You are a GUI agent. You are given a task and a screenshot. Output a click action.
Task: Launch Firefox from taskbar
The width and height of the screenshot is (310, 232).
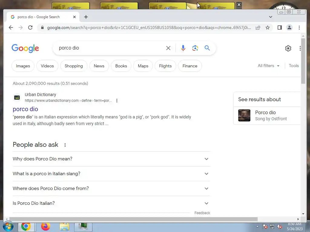pyautogui.click(x=45, y=227)
